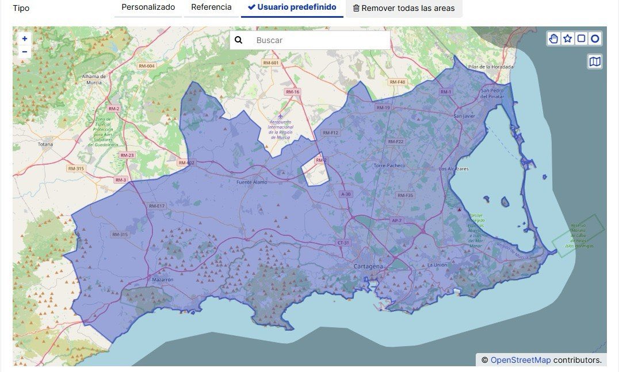Viewport: 619px width, 372px height.
Task: Open the OpenStreetMap link
Action: [x=520, y=360]
